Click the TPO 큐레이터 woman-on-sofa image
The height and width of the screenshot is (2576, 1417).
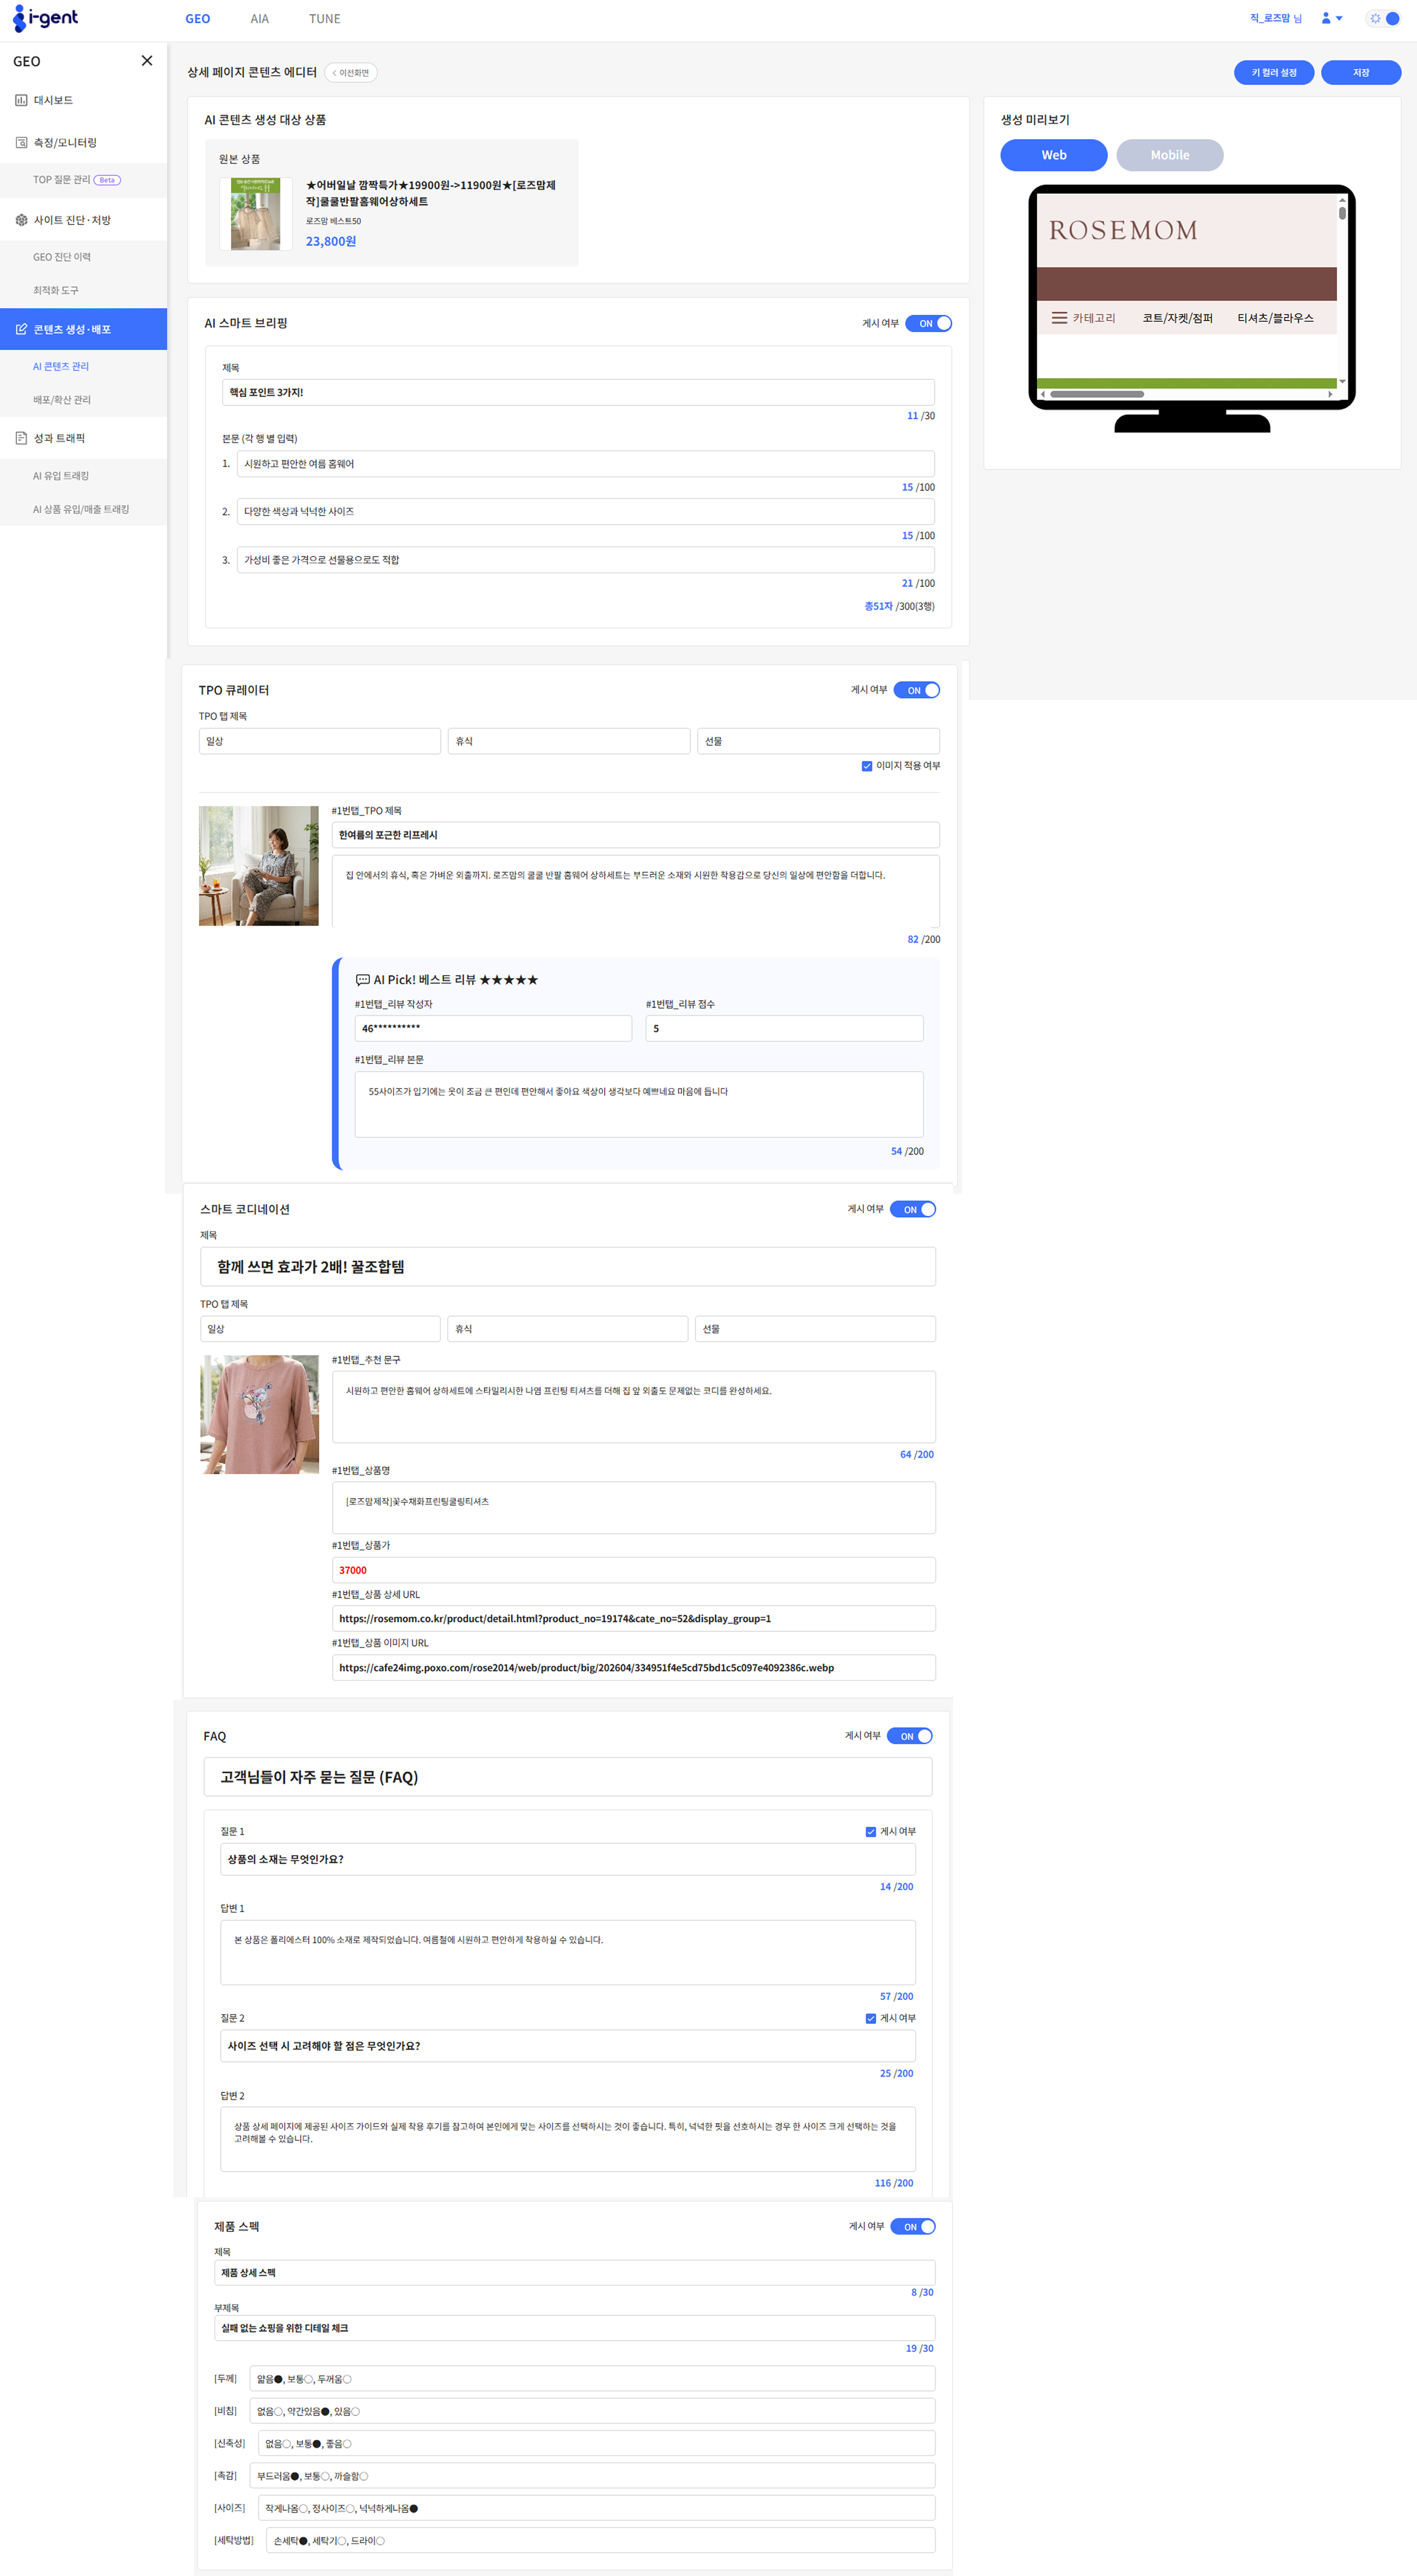click(259, 866)
